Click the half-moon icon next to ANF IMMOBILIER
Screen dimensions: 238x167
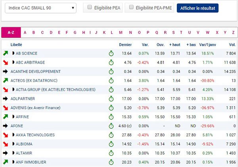click(13, 162)
